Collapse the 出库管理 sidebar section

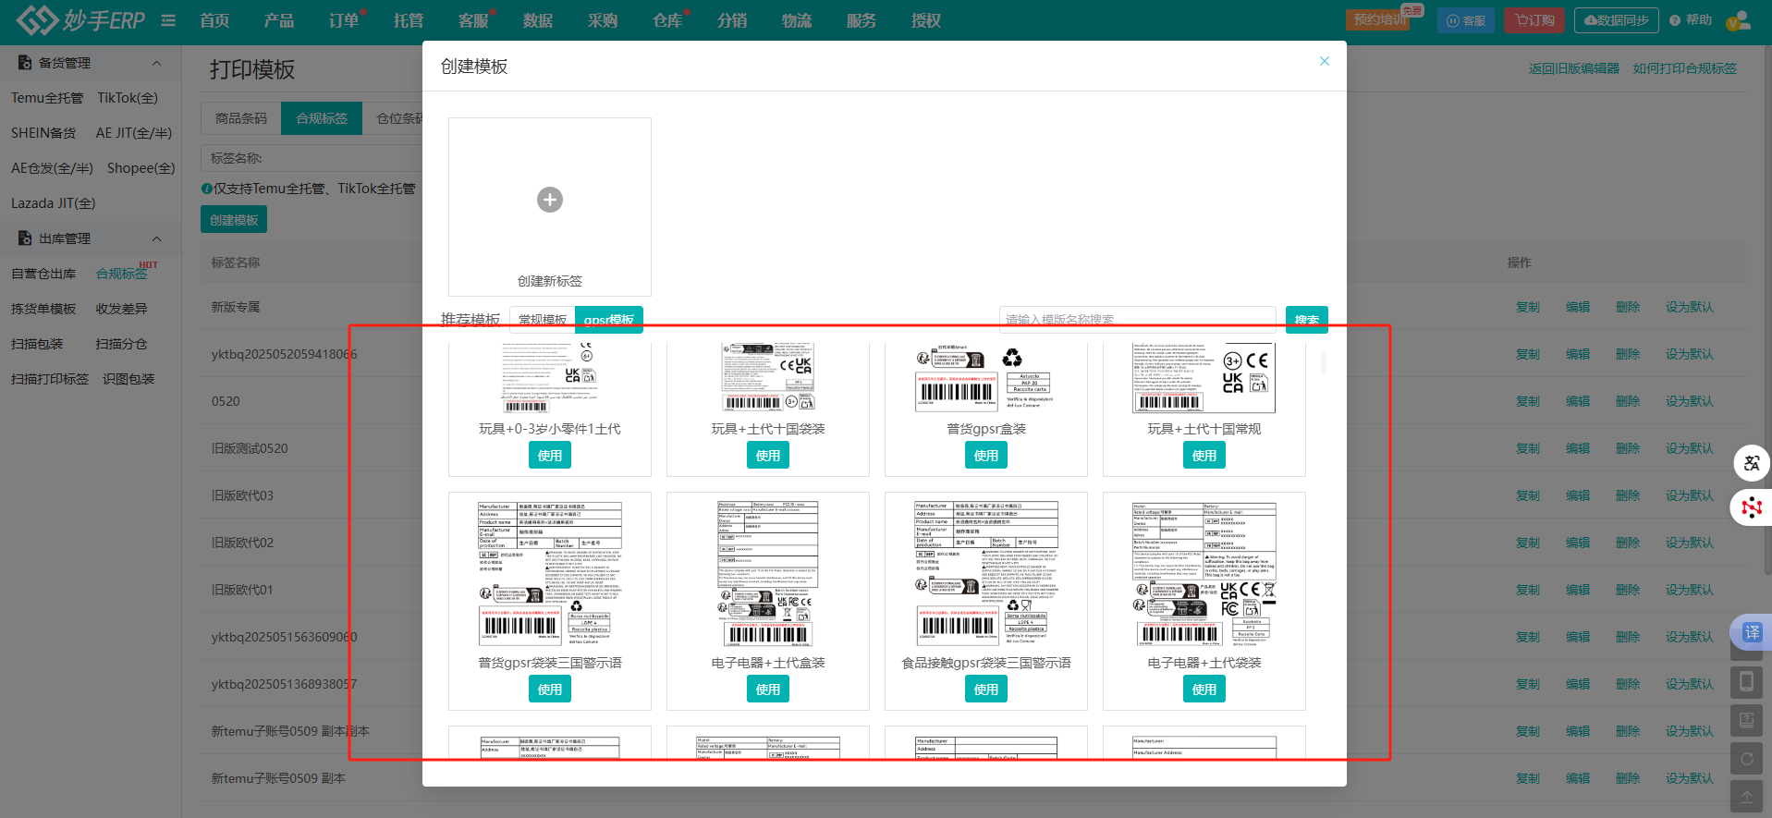point(156,238)
